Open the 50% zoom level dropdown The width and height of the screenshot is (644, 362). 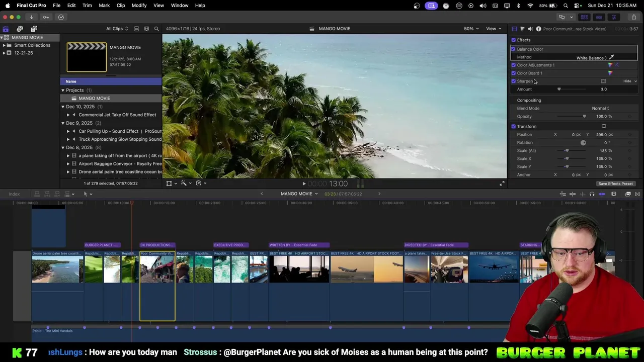coord(471,29)
